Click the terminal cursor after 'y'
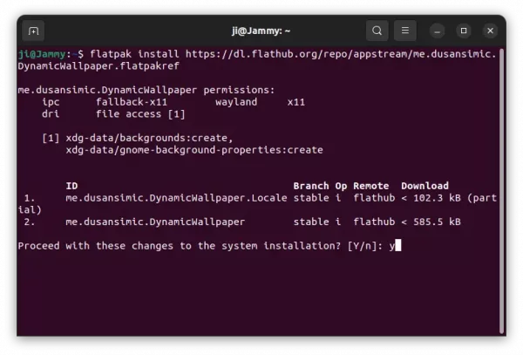This screenshot has width=523, height=355. tap(398, 246)
